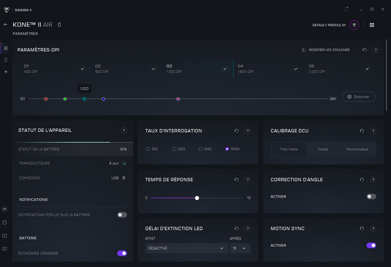Click the Étalonner button
The image size is (391, 267).
tap(359, 97)
